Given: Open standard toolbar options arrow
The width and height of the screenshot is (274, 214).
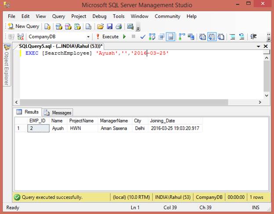Looking at the screenshot, I should [x=138, y=27].
